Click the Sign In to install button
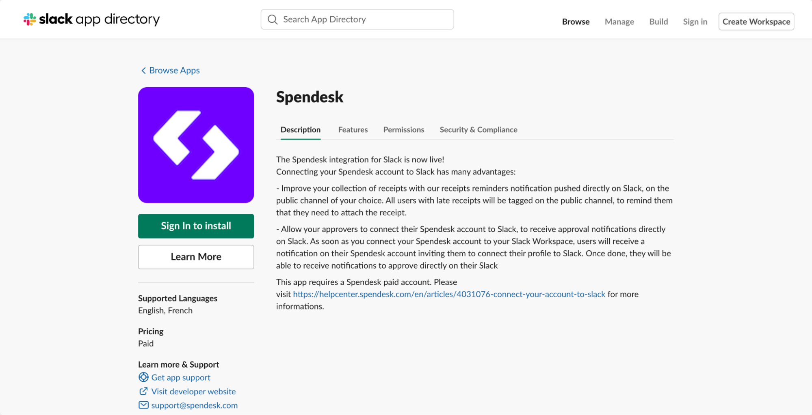 [x=196, y=226]
